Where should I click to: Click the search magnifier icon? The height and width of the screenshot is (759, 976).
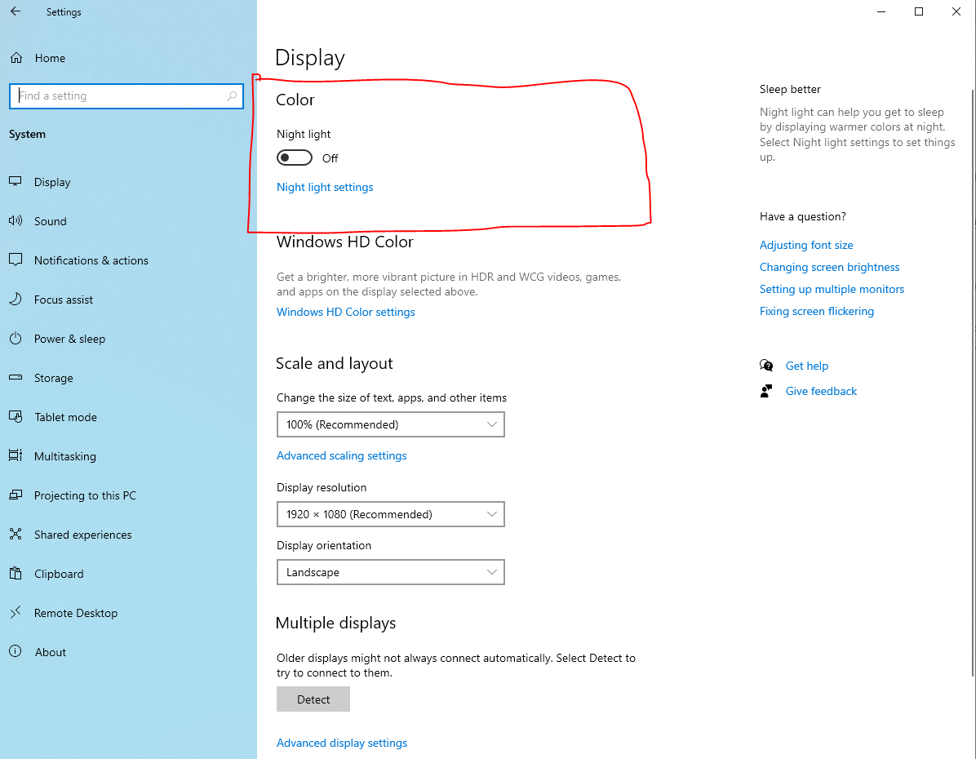232,95
